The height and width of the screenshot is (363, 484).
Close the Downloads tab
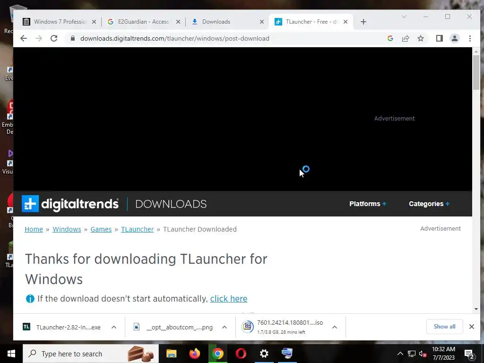coord(262,22)
